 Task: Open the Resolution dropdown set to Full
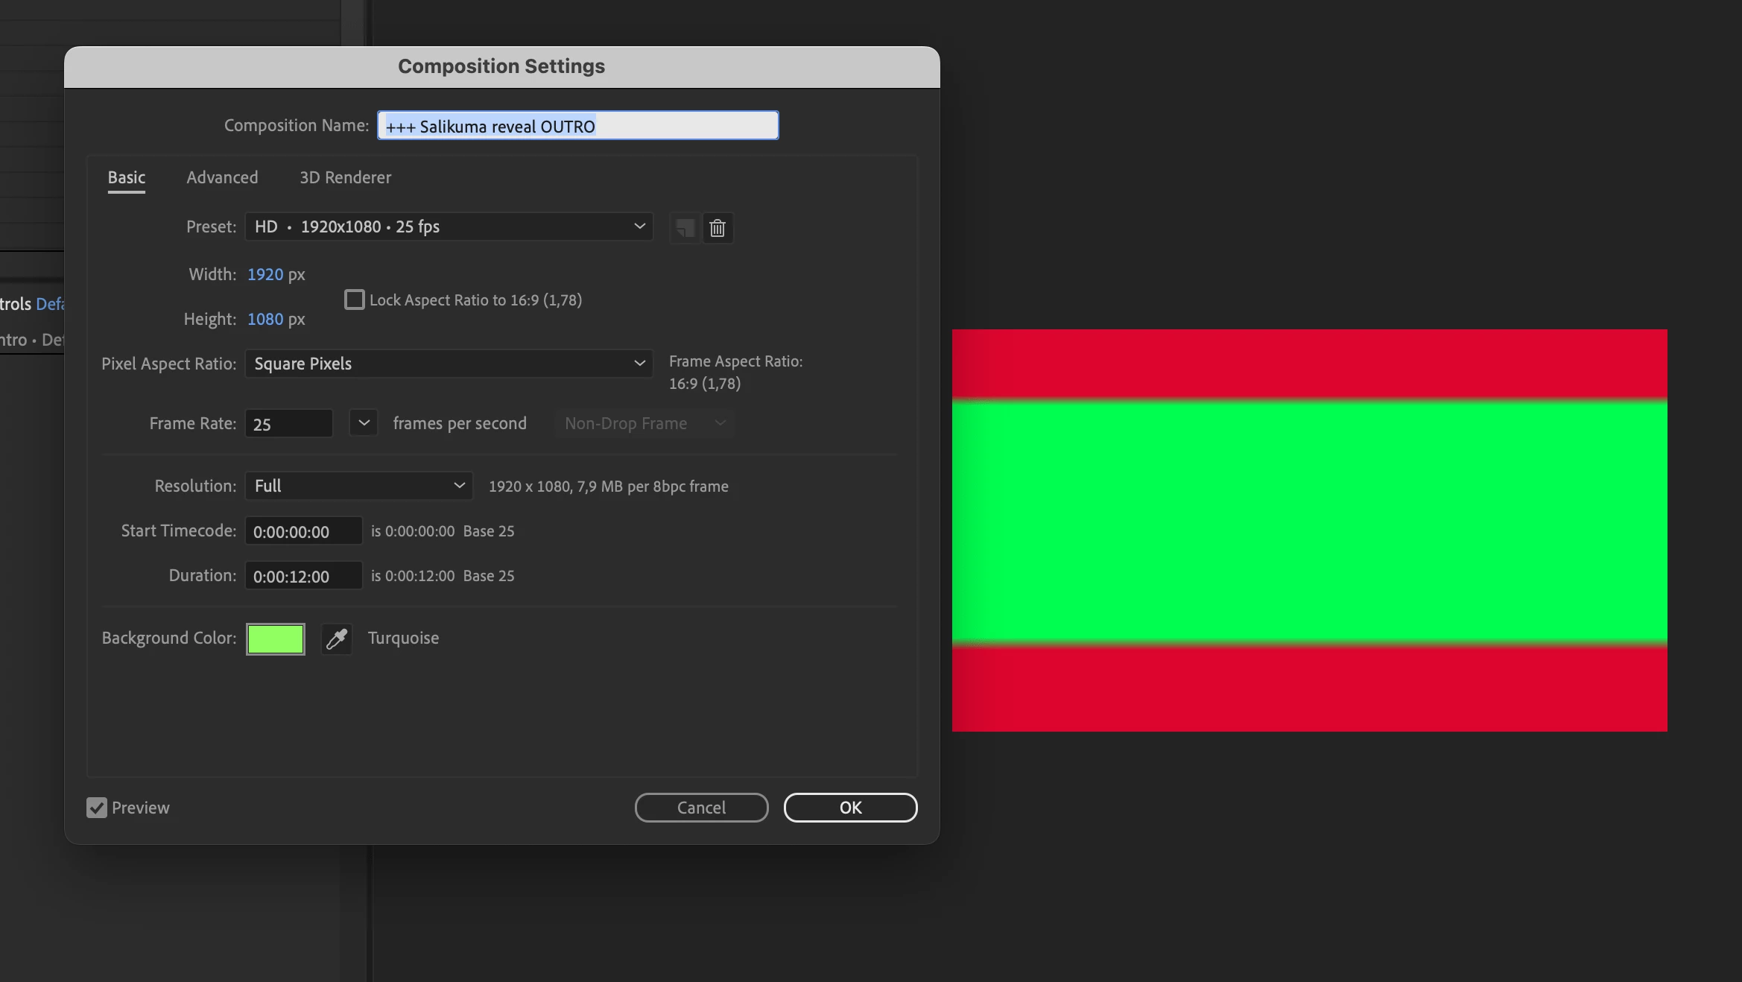click(x=358, y=486)
